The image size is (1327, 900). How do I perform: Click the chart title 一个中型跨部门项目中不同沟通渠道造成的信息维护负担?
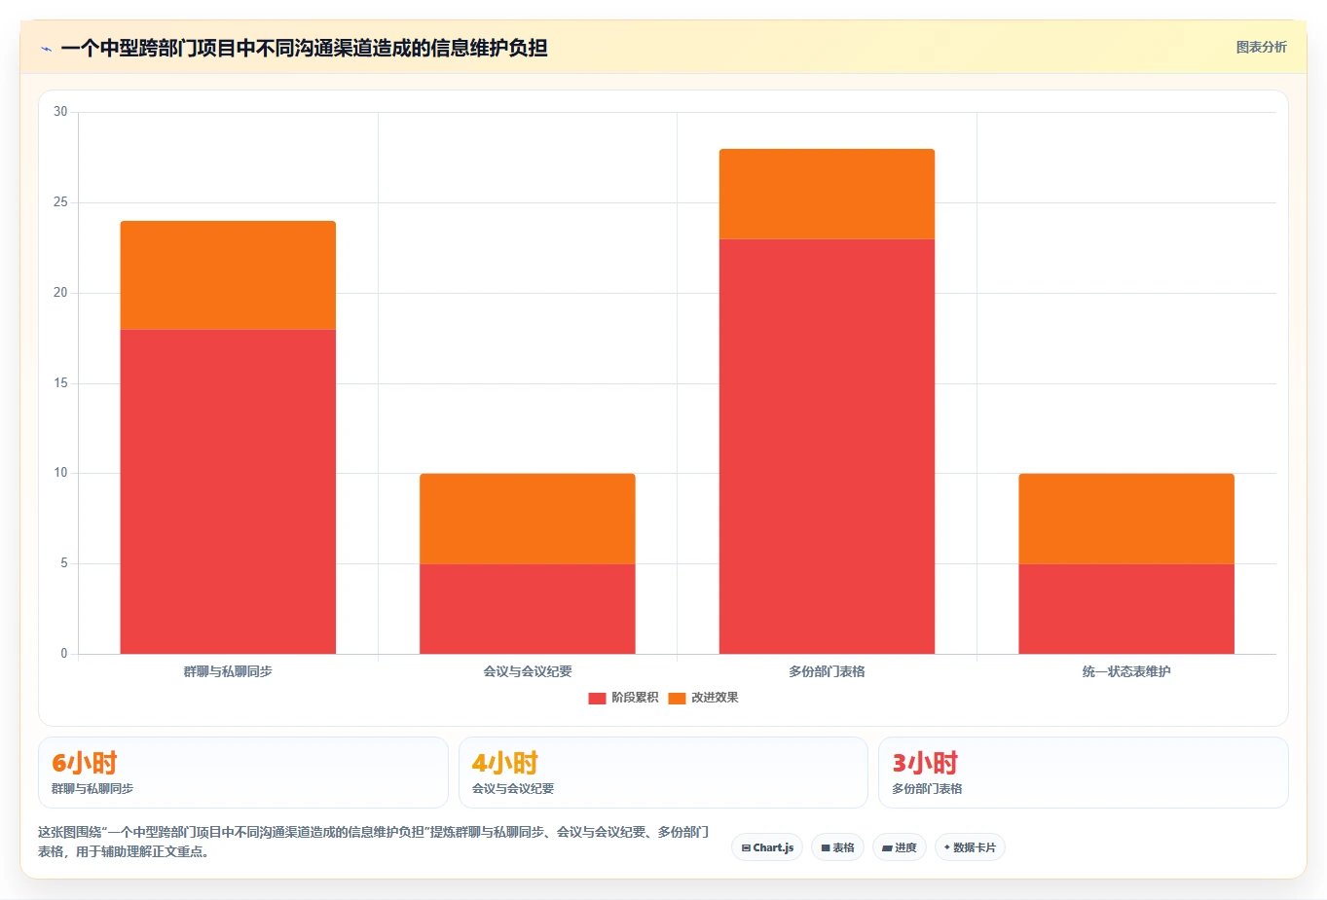coord(304,48)
